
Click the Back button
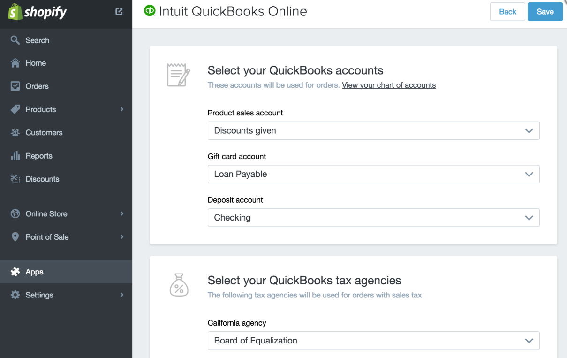pos(507,12)
